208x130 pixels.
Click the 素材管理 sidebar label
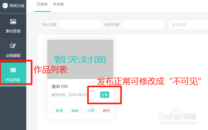point(13,31)
